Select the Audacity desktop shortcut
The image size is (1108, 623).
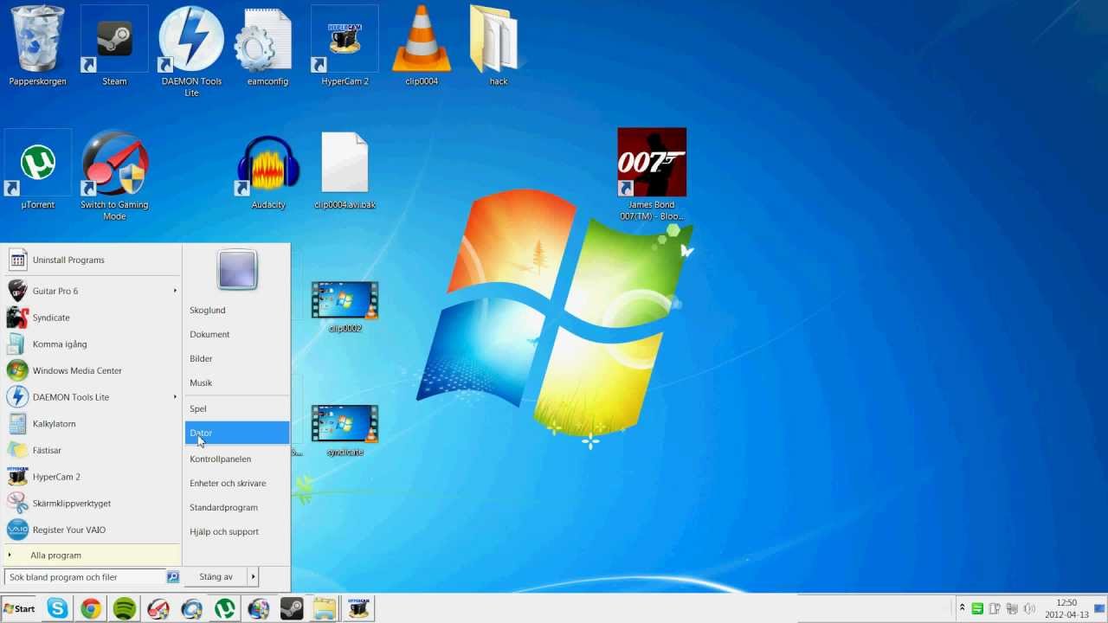[x=268, y=170]
